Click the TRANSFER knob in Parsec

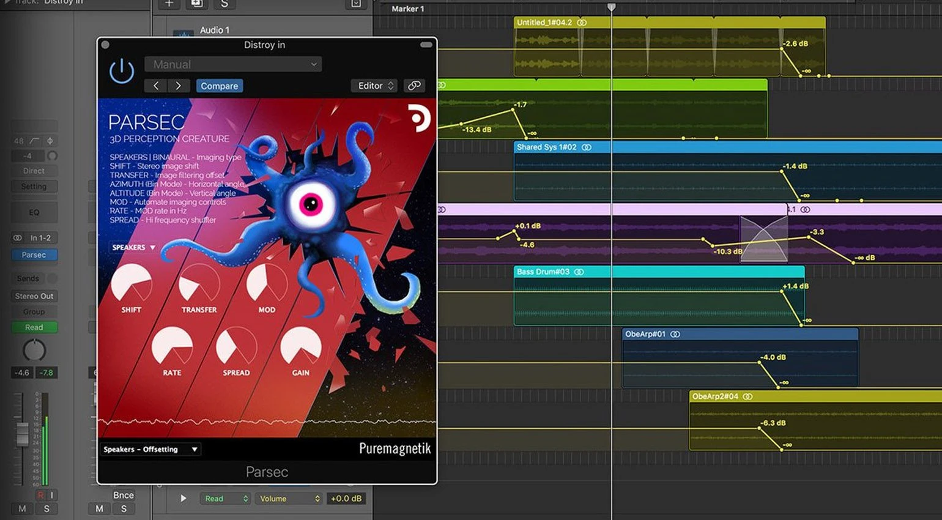(x=199, y=283)
